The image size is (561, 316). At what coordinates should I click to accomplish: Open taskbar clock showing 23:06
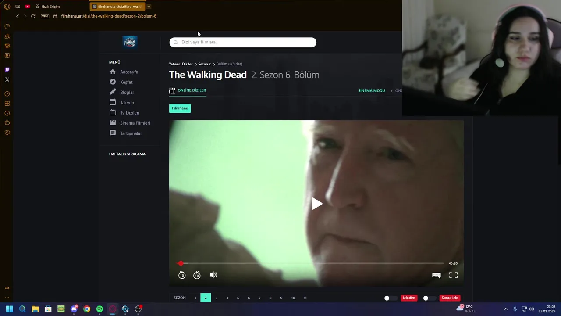[x=548, y=309]
